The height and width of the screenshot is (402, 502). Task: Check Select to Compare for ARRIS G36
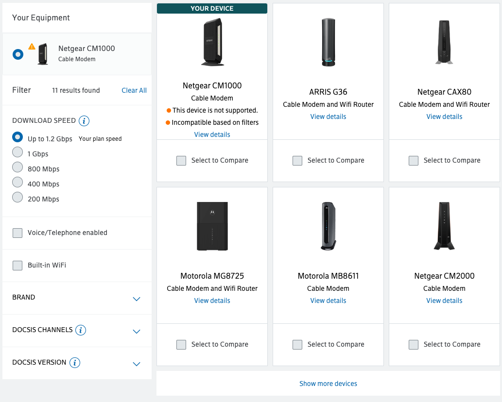click(x=297, y=161)
